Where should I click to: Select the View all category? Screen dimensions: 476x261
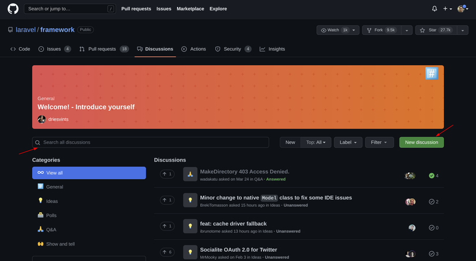[x=89, y=173]
